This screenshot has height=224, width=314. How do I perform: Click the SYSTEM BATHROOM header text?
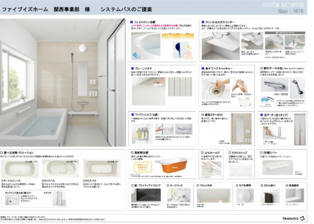(x=283, y=5)
